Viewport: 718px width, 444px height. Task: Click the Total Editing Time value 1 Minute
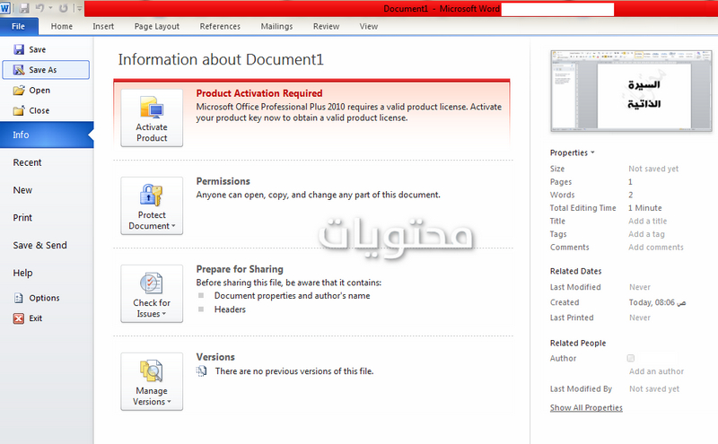tap(644, 208)
